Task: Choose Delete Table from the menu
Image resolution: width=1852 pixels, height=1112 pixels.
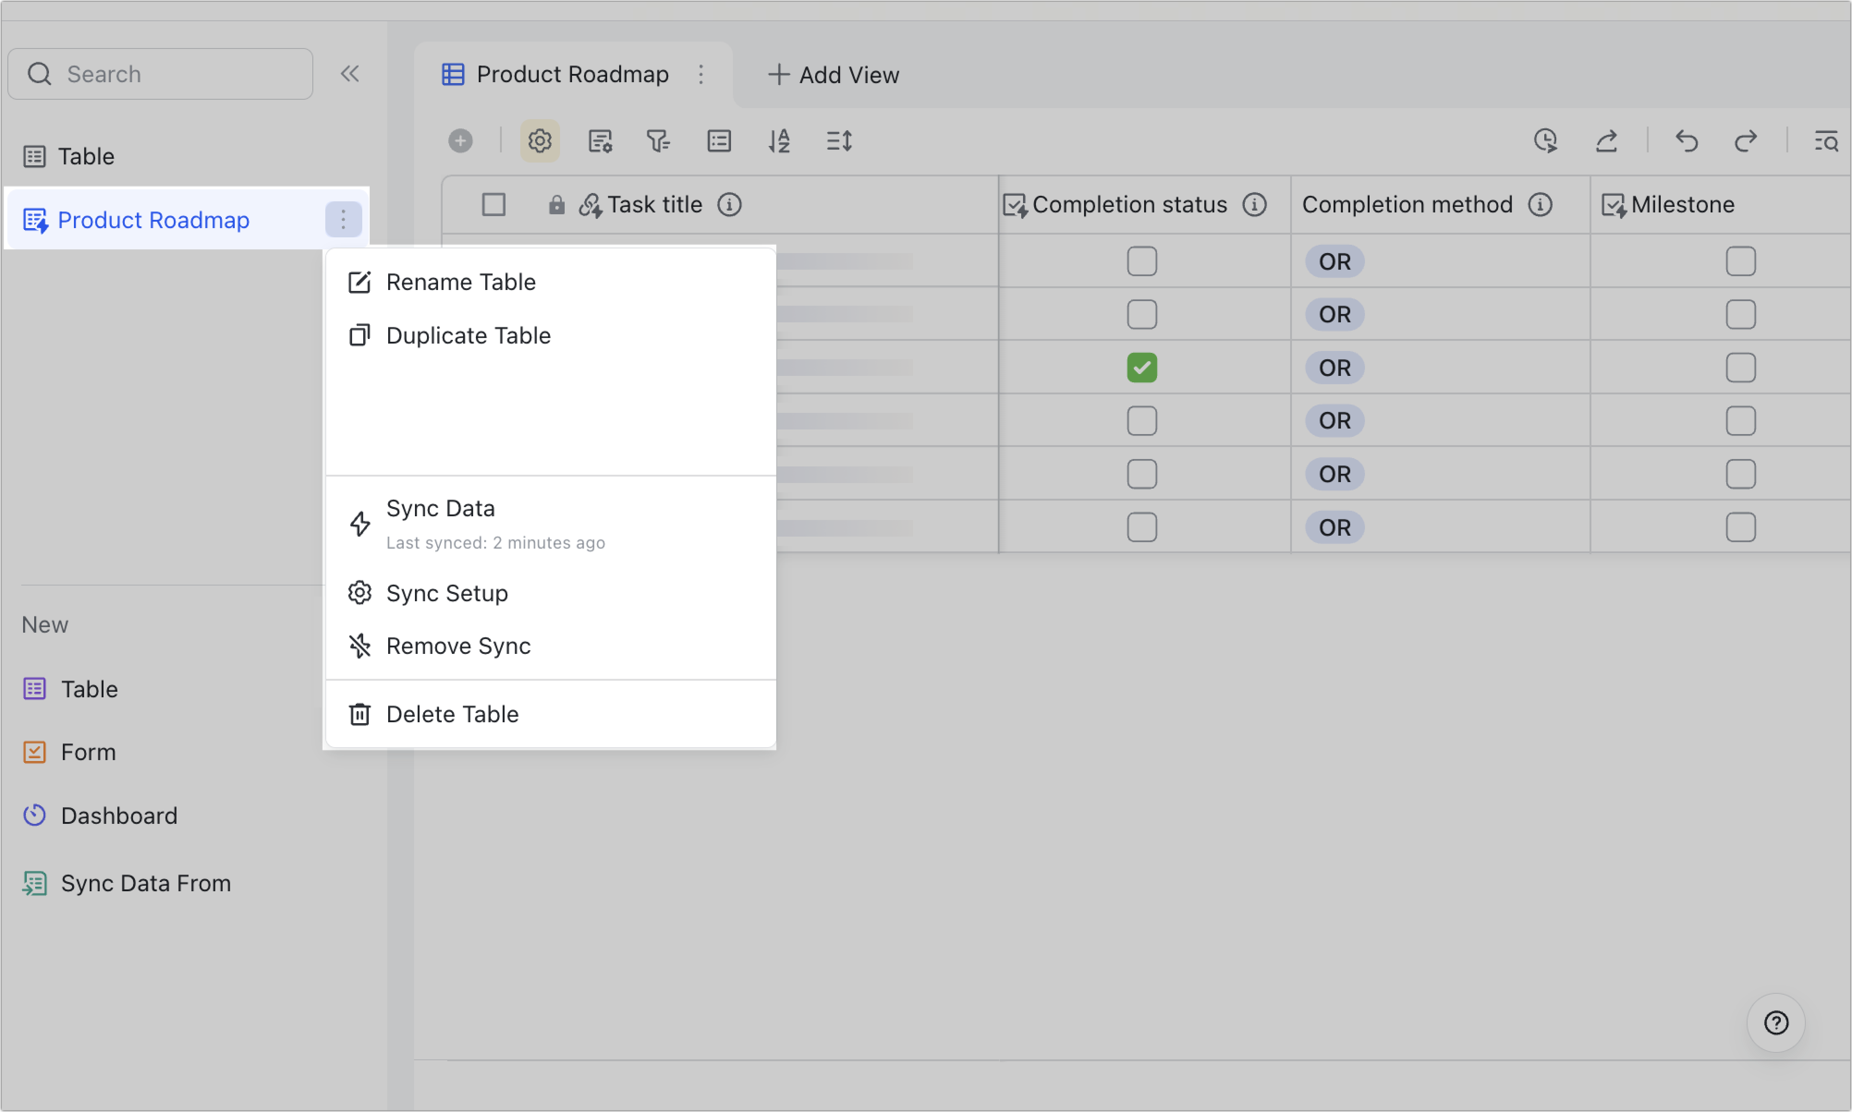Action: (451, 713)
